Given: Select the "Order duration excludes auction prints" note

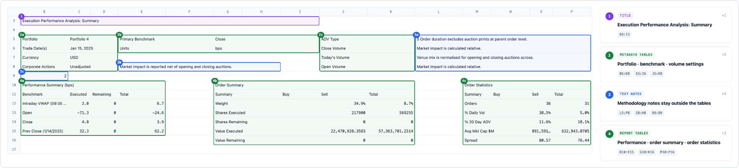Looking at the screenshot, I should tap(503, 39).
